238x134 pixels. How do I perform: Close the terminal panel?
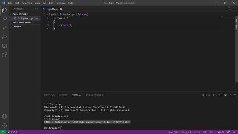pyautogui.click(x=235, y=95)
